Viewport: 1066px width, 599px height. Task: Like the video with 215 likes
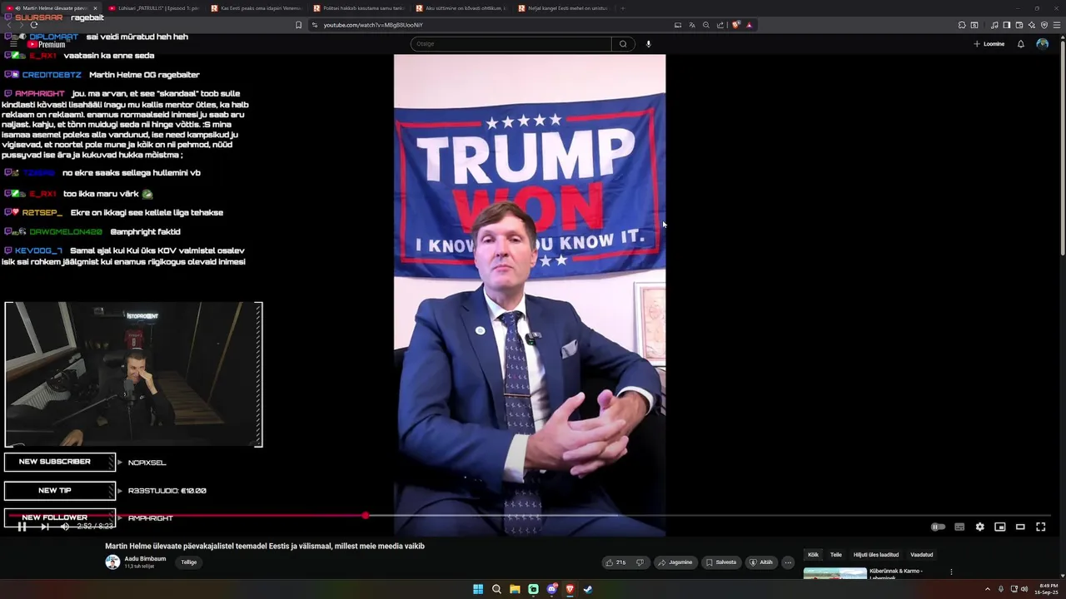[615, 562]
